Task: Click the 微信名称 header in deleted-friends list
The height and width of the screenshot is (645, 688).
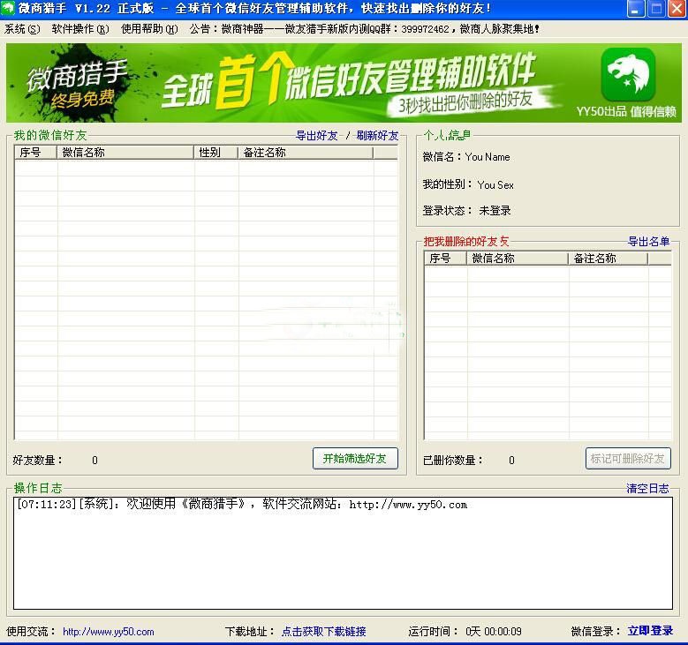Action: coord(518,259)
